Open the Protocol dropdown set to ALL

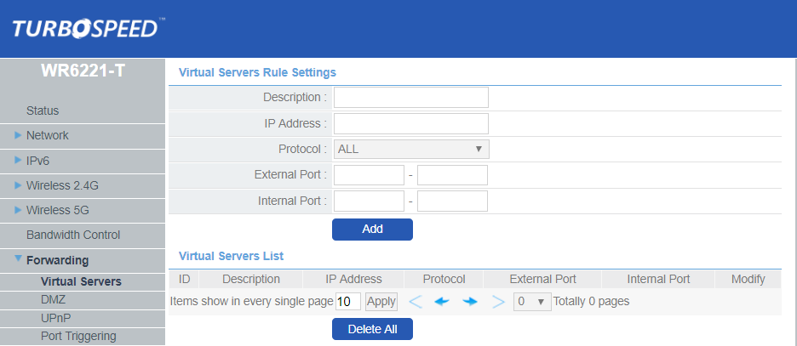[411, 150]
